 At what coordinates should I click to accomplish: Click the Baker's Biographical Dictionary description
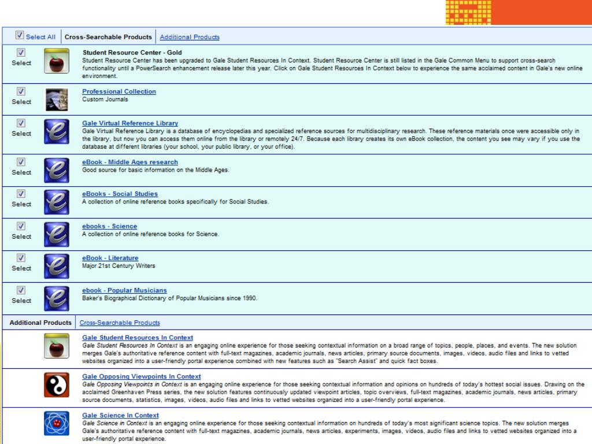169,298
